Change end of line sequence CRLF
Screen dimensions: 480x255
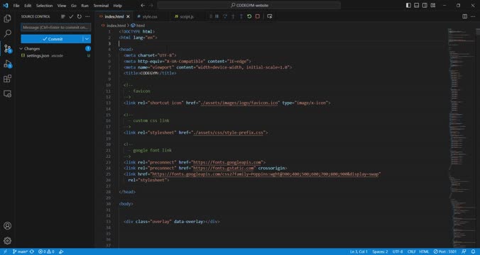pyautogui.click(x=411, y=251)
